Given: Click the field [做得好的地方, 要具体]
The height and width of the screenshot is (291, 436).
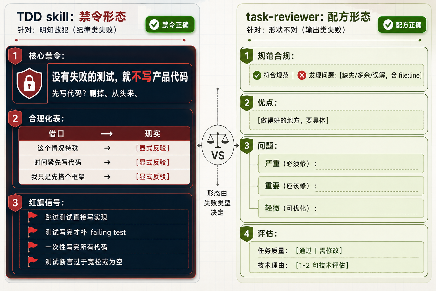Looking at the screenshot, I should tap(337, 120).
